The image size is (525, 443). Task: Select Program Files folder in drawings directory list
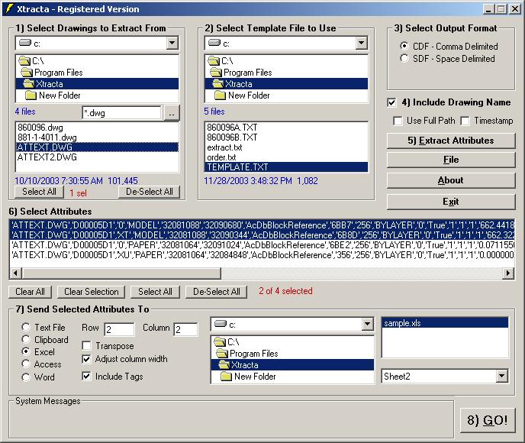coord(97,73)
